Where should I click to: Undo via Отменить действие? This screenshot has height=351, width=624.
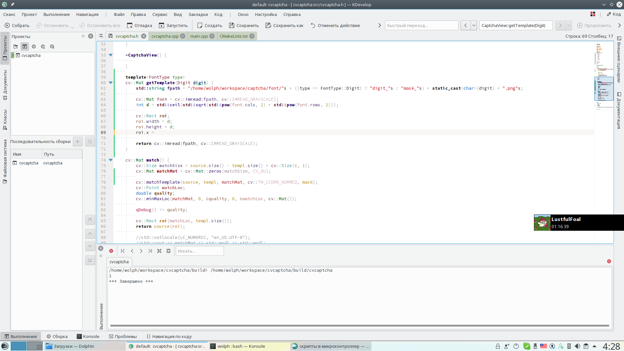point(335,25)
